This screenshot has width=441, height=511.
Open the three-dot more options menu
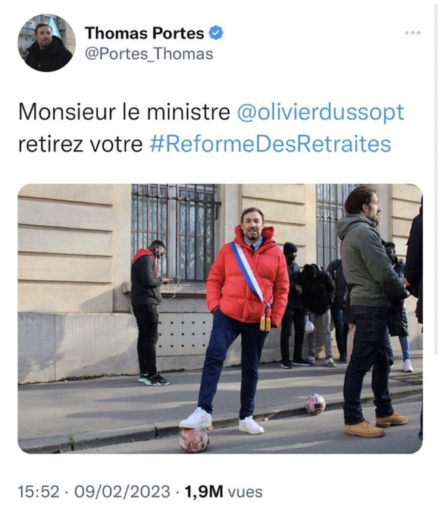tap(413, 33)
